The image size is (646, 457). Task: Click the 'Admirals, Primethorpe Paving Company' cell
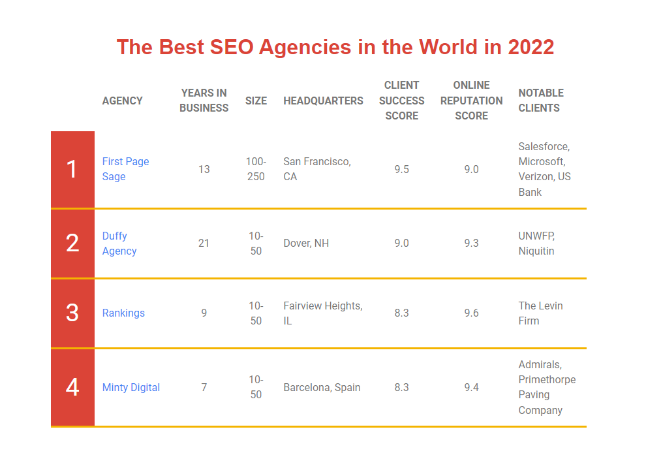547,387
